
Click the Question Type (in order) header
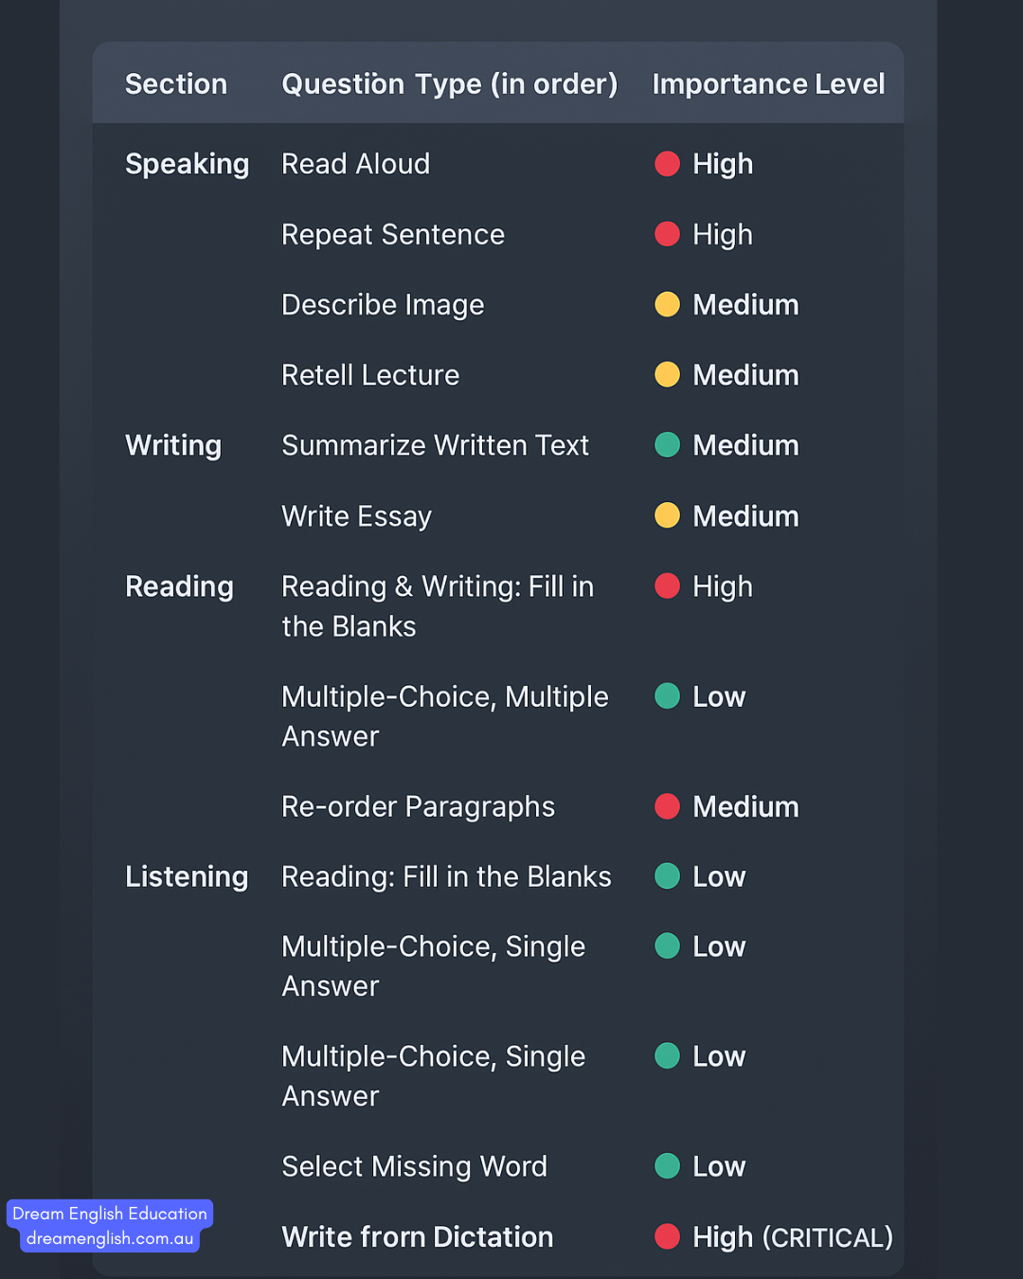tap(450, 84)
